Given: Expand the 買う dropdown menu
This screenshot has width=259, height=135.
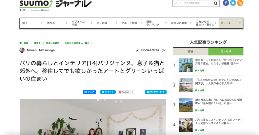Looking at the screenshot, I should (x=32, y=23).
